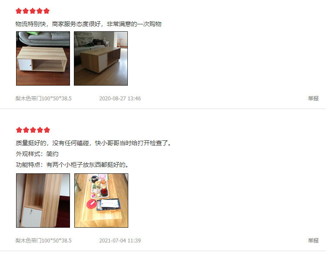
Task: Click 举报 on the 2021-07-04 review
Action: [313, 241]
